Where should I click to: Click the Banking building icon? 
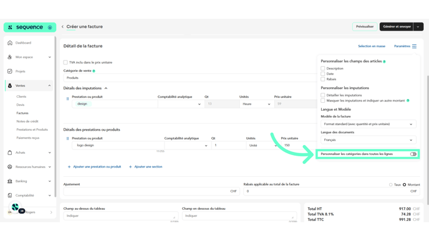(x=10, y=181)
